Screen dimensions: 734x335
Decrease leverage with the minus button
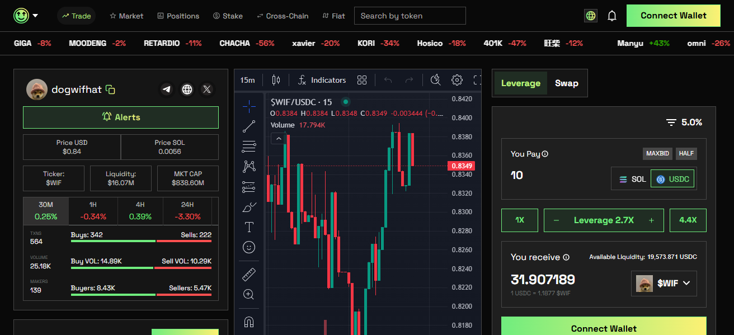pos(556,220)
